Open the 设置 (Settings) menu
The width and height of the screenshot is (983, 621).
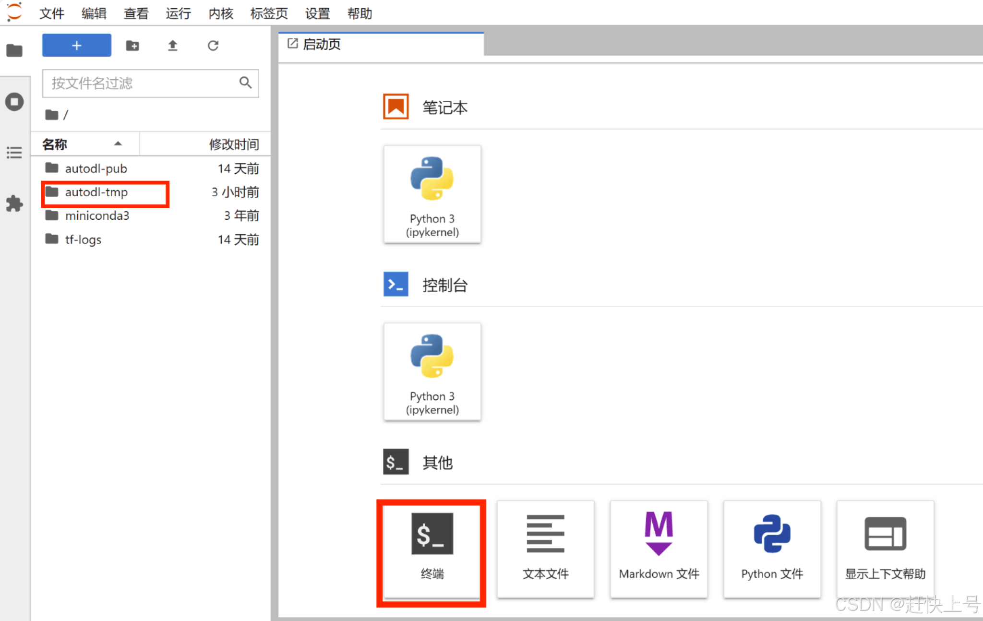(317, 13)
